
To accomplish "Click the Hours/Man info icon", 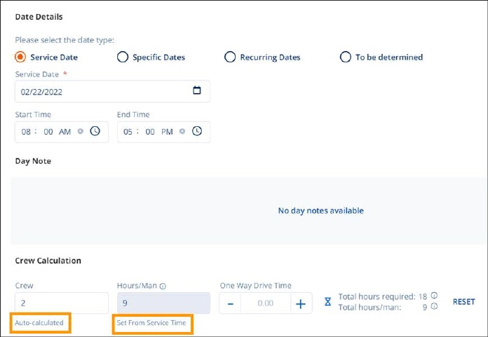I will pyautogui.click(x=163, y=287).
